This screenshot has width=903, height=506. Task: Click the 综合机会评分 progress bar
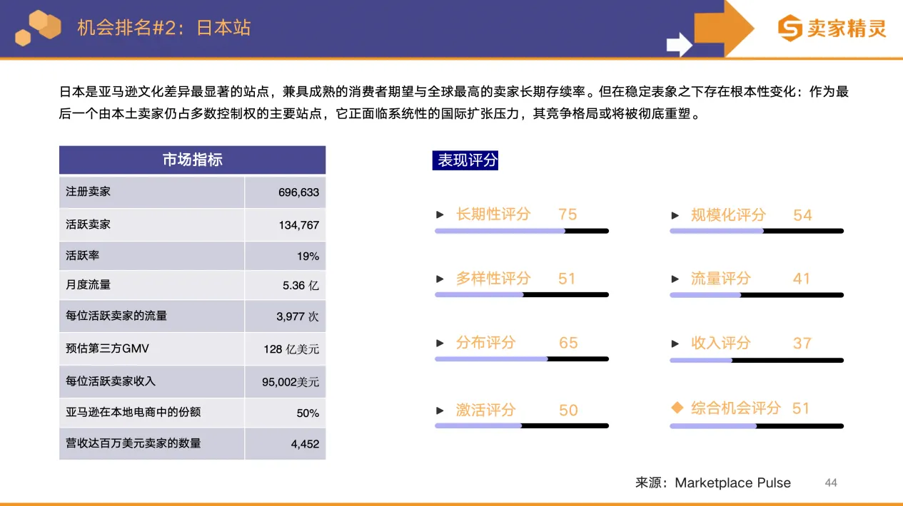coord(756,425)
